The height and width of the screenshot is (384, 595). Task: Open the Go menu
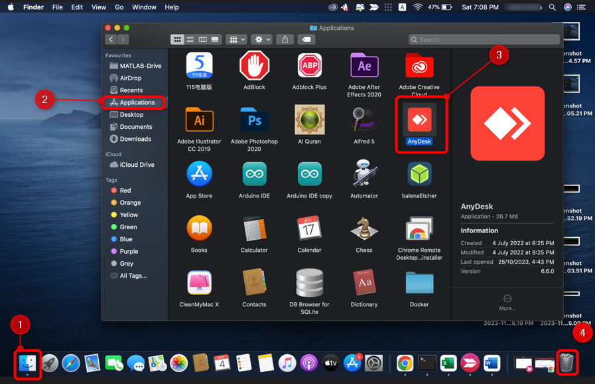pyautogui.click(x=119, y=7)
